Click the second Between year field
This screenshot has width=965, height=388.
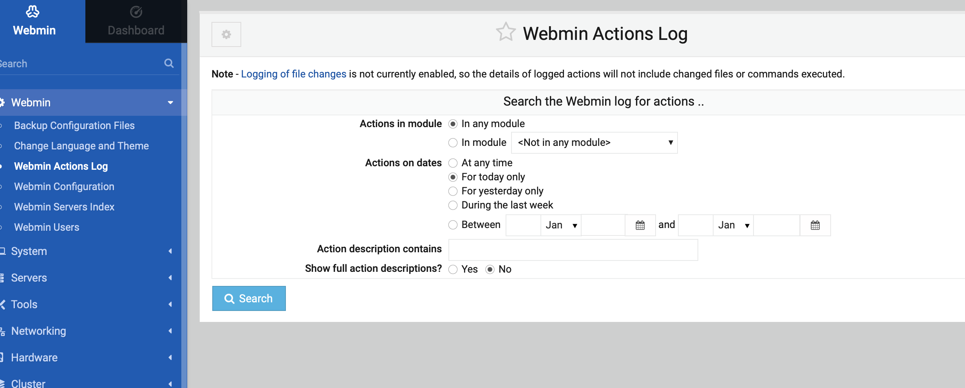[777, 225]
